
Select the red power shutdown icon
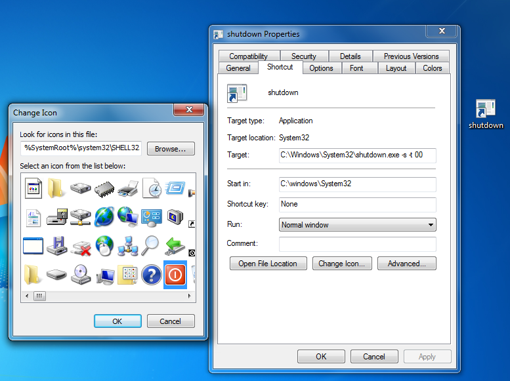[x=175, y=275]
